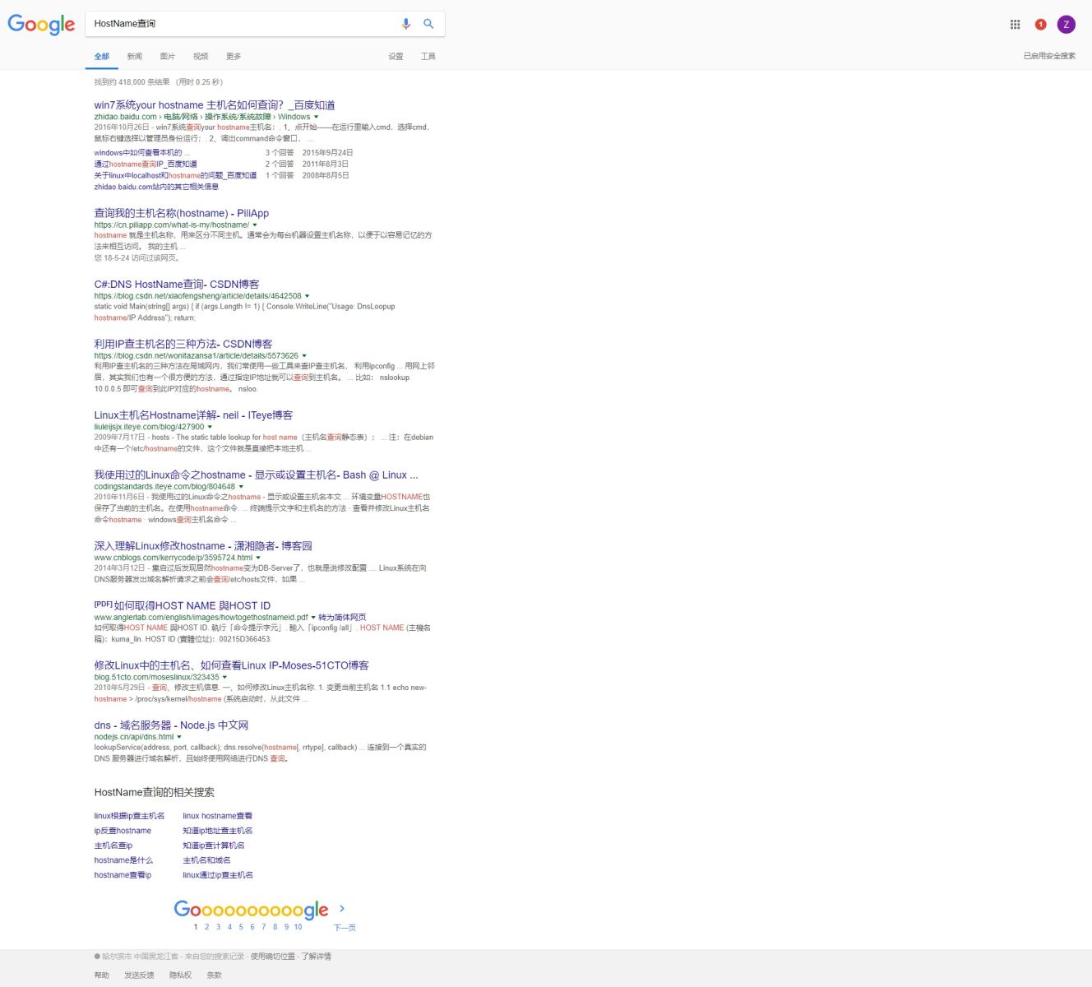Open 修改Linux中的主机名 51CTO博客 result
Image resolution: width=1092 pixels, height=987 pixels.
click(x=231, y=666)
